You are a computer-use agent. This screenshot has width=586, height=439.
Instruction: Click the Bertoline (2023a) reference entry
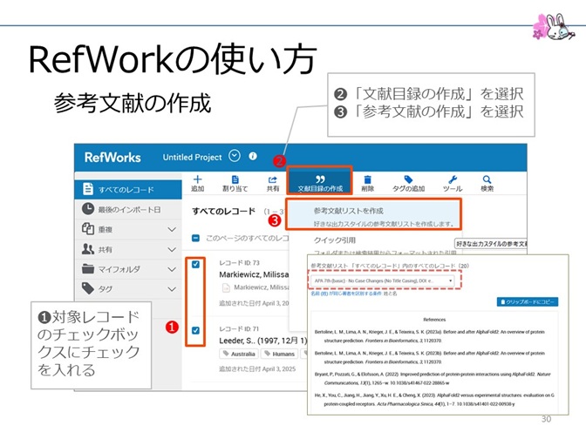(430, 336)
